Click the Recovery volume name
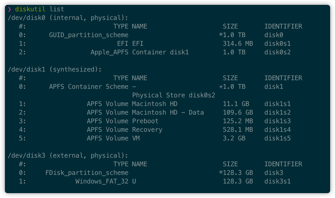This screenshot has height=198, width=335. pos(147,130)
